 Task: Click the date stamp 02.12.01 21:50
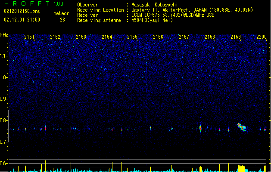(22, 20)
